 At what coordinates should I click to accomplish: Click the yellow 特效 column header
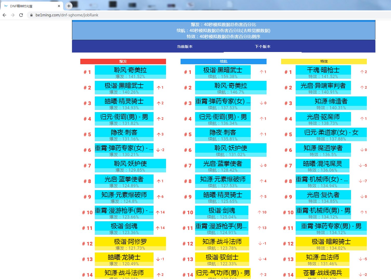tap(324, 61)
